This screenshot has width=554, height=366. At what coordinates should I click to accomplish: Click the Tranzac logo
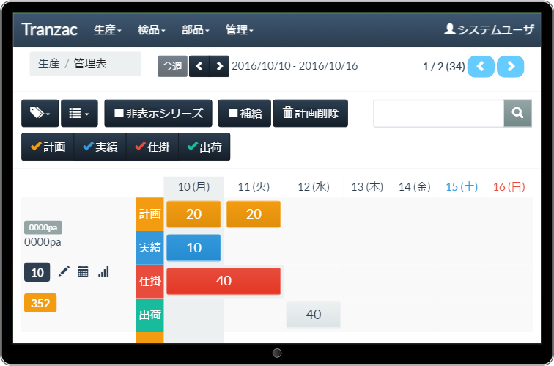point(49,29)
